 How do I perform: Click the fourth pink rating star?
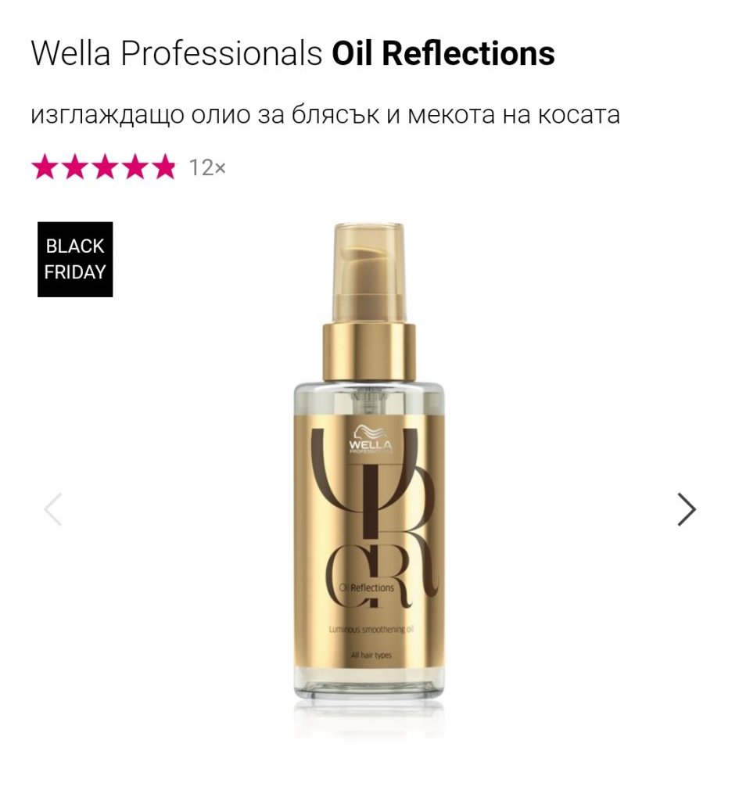pos(134,167)
